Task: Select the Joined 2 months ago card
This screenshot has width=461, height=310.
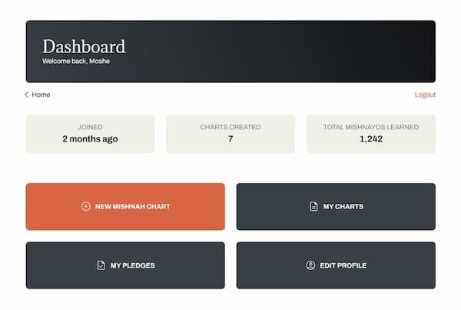Action: pyautogui.click(x=90, y=134)
